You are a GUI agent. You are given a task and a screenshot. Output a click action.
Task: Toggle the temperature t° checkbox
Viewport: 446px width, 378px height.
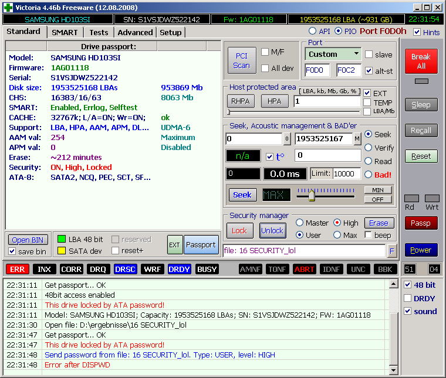click(x=269, y=156)
